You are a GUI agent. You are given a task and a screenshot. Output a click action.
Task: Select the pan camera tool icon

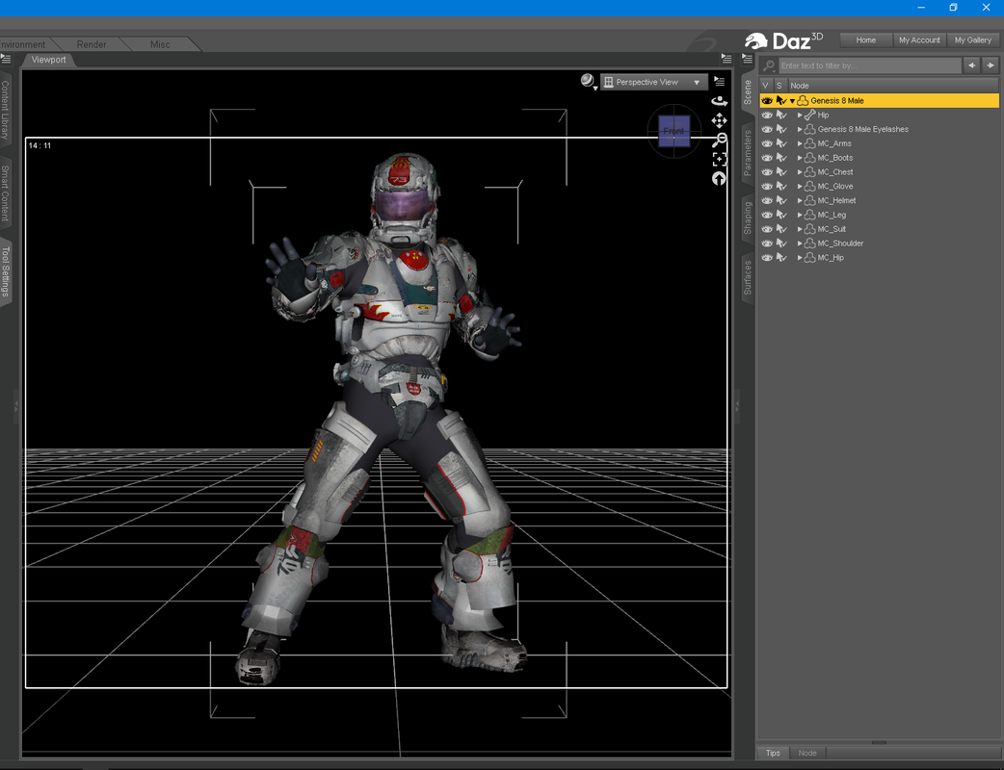click(719, 120)
